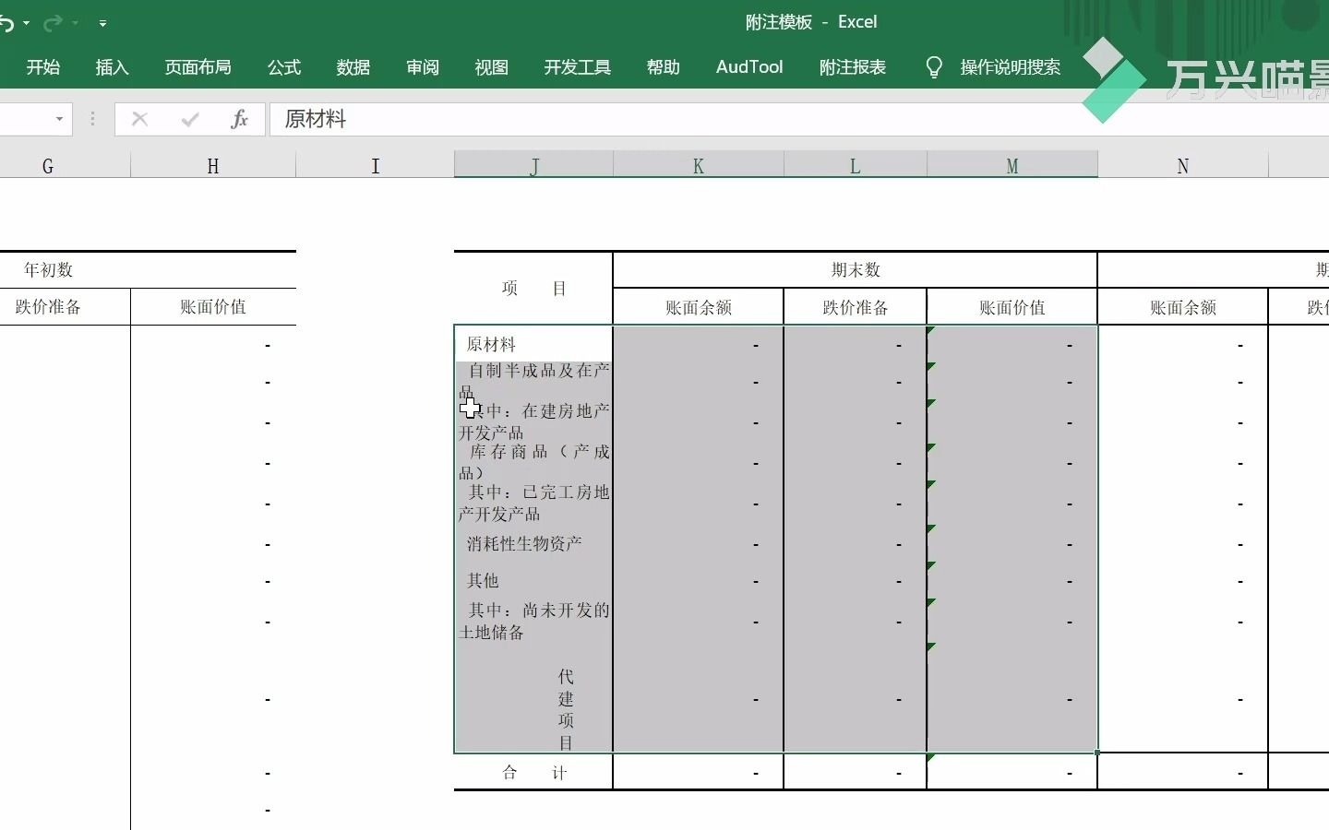Viewport: 1329px width, 830px height.
Task: Click 账面余额 header in column K
Action: [699, 307]
